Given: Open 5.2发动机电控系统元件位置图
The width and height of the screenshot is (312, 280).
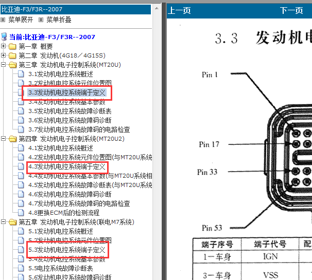Looking at the screenshot, I should [x=70, y=240].
